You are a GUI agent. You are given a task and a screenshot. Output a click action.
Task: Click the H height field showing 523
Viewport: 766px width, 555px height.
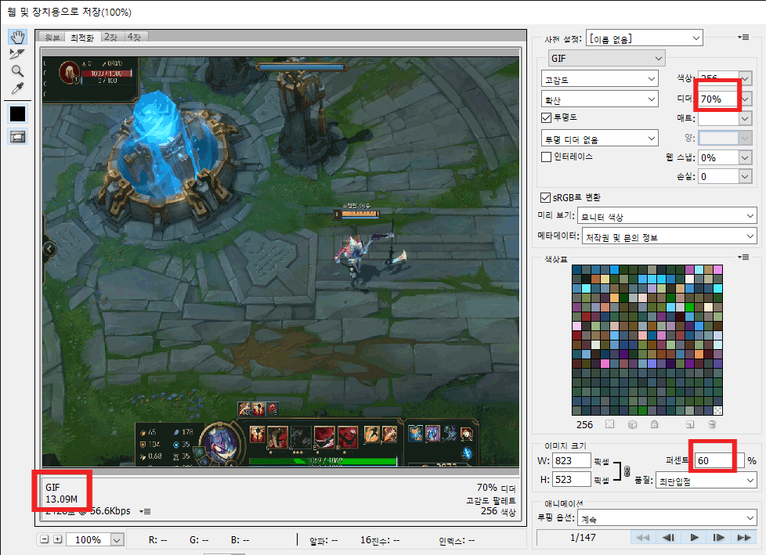[572, 479]
